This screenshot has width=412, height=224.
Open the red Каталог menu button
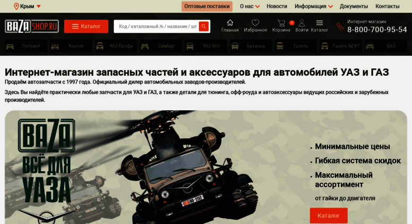[86, 26]
